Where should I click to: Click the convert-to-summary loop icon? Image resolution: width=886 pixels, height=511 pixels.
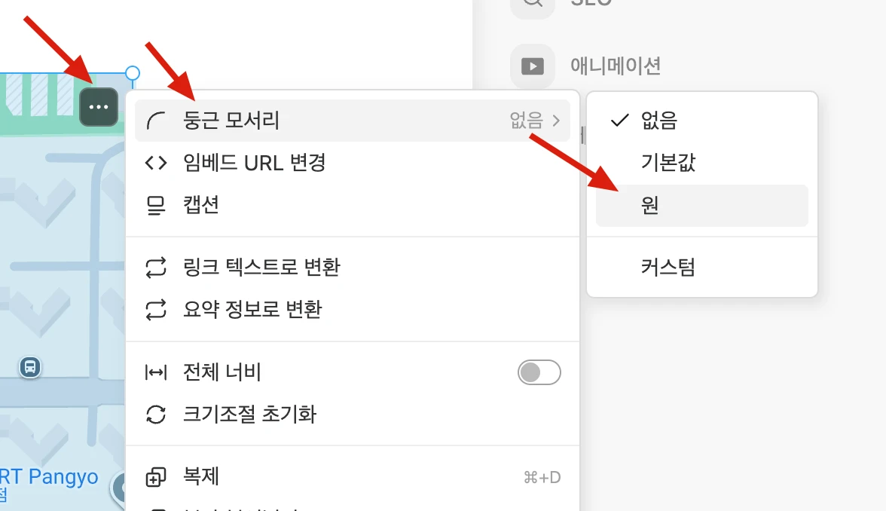point(155,309)
